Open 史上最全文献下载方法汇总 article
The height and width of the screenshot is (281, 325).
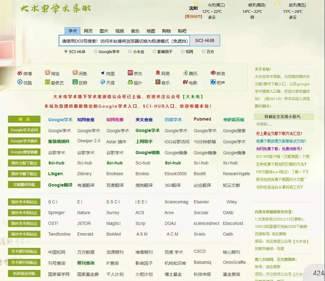pyautogui.click(x=279, y=133)
